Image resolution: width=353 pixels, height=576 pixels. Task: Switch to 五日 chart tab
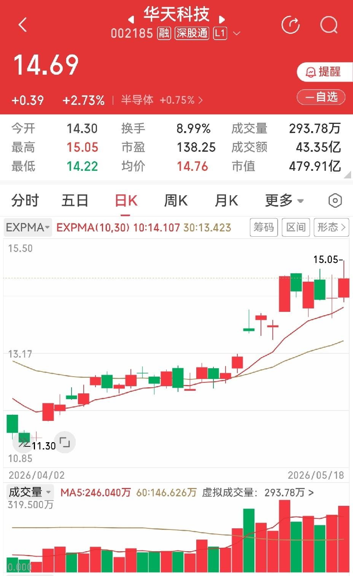(x=75, y=200)
